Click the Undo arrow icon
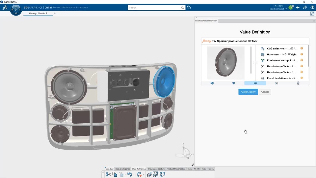The width and height of the screenshot is (316, 178). click(x=130, y=174)
